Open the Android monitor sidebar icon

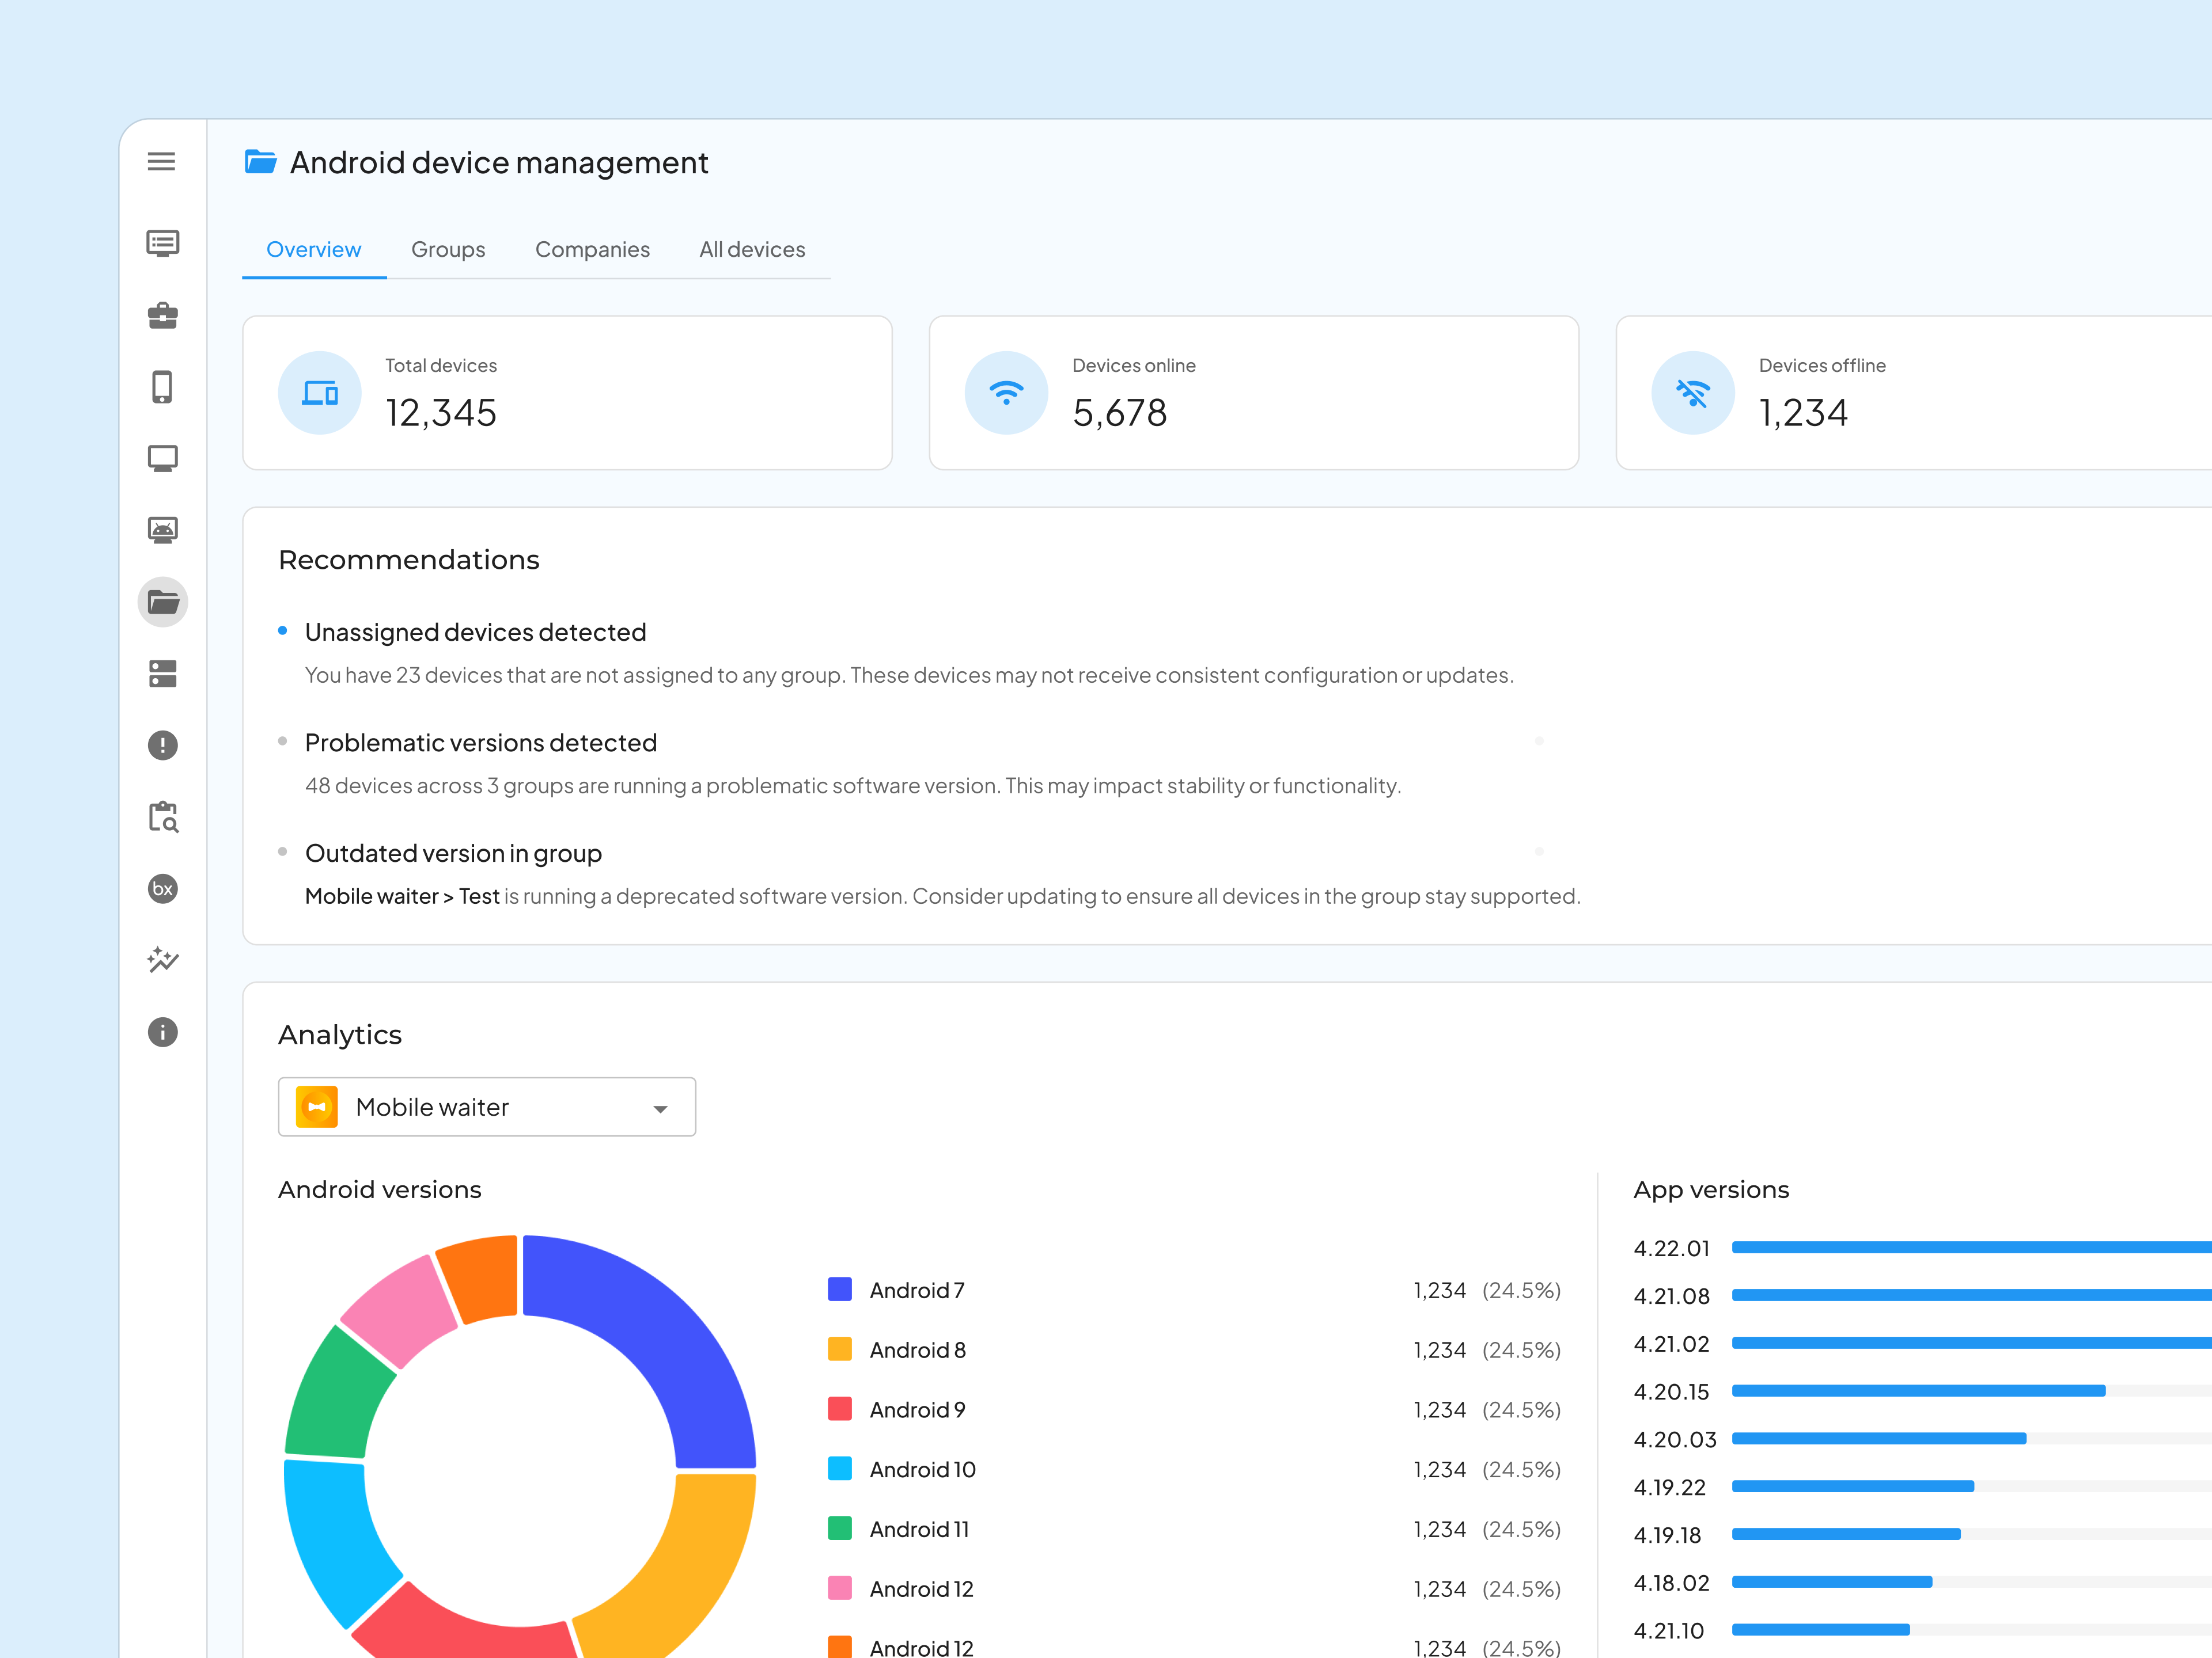point(162,530)
